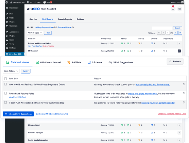Delete the Refund and Returns Policy phrase row
189x143 pixels.
[184, 93]
